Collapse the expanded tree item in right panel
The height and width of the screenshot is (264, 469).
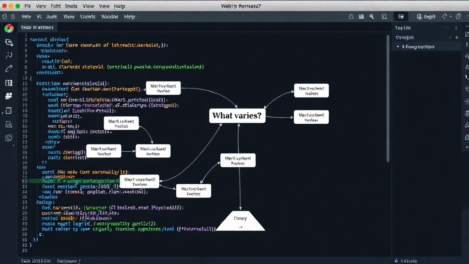[x=398, y=47]
